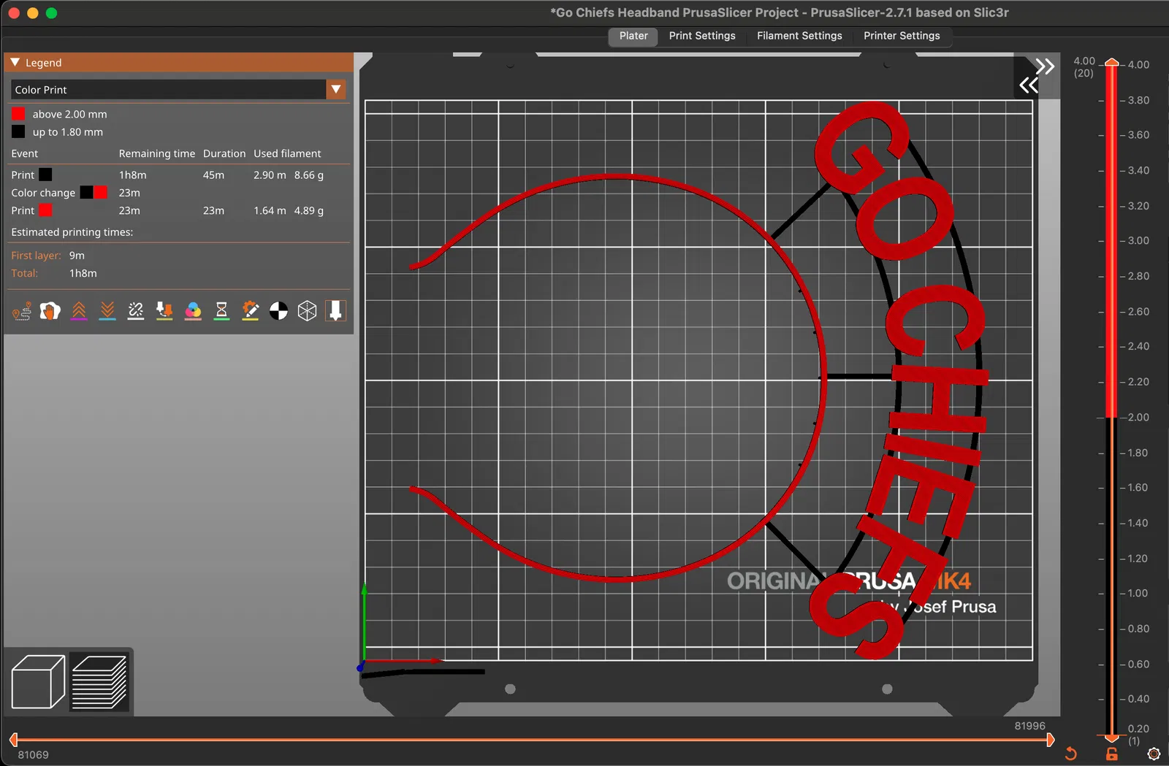Image resolution: width=1169 pixels, height=766 pixels.
Task: Open the Print Settings tab
Action: point(702,36)
